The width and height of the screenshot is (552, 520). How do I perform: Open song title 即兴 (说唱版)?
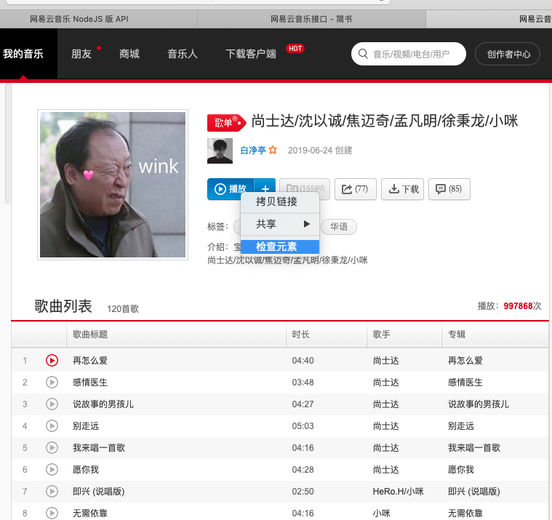point(99,492)
